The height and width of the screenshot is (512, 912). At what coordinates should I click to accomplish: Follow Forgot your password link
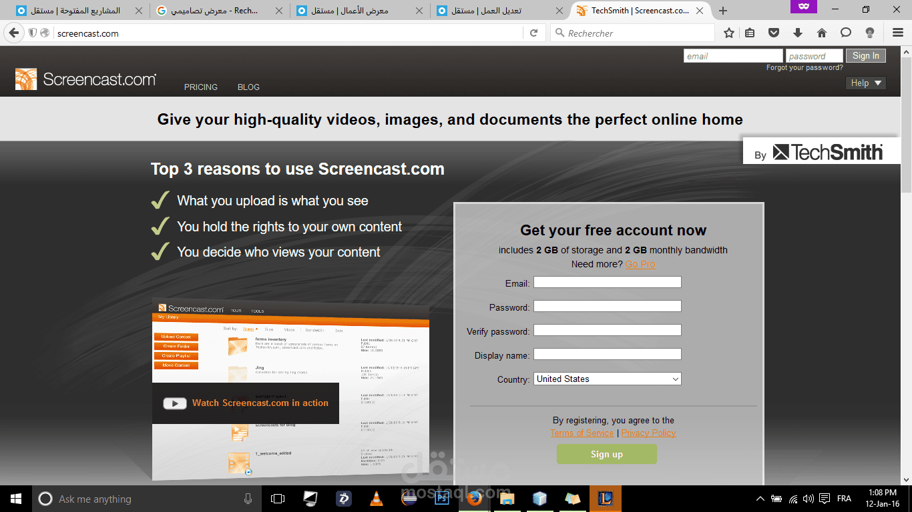click(805, 68)
